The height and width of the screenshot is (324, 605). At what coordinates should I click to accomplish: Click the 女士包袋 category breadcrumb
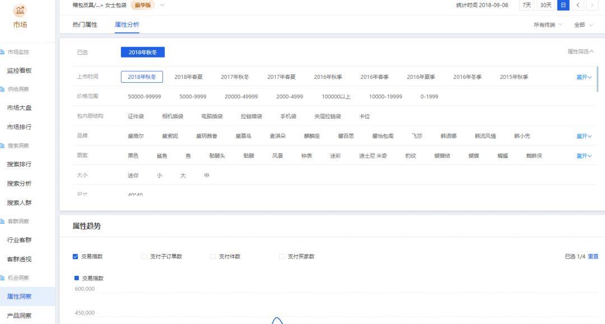coord(116,5)
